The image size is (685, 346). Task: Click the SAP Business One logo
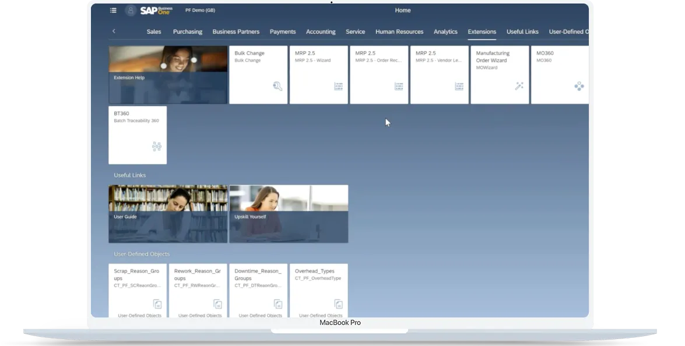156,10
